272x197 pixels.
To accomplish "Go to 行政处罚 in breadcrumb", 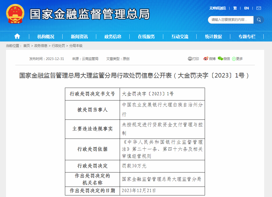I will [x=58, y=46].
